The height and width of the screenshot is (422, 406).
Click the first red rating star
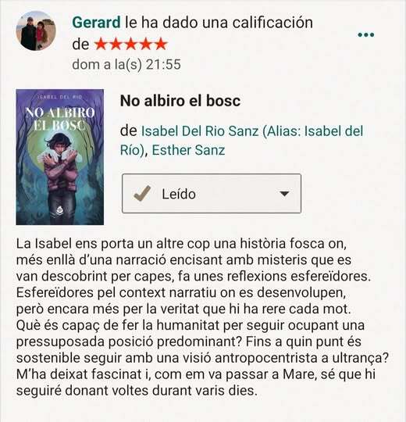tap(101, 44)
